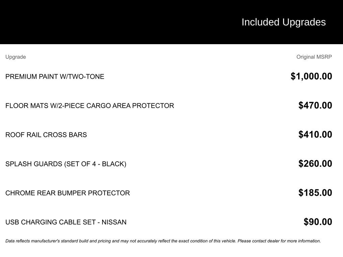
Task: Click the $410.00 price value
Action: [x=315, y=135]
